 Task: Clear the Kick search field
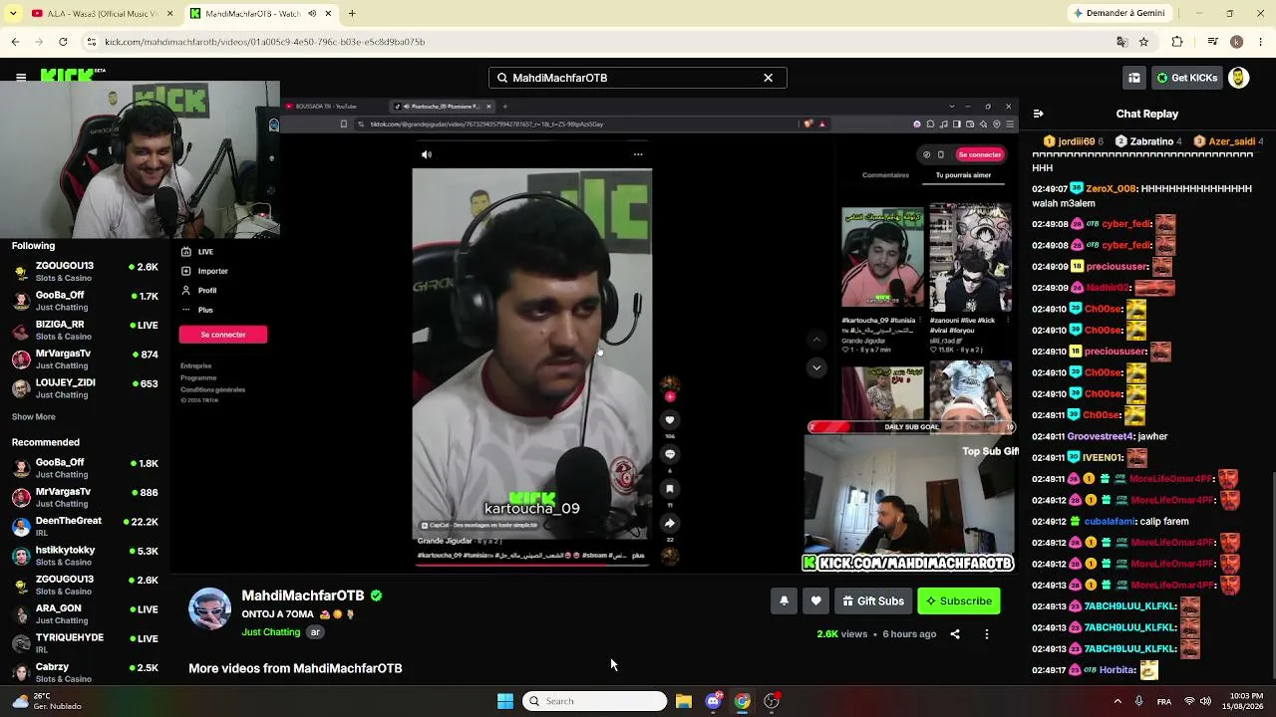point(768,78)
